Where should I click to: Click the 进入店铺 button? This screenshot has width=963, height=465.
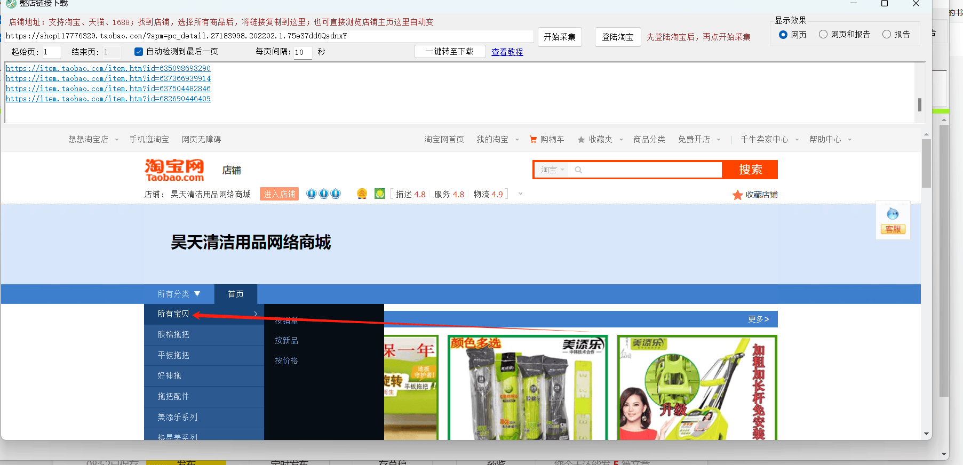[279, 194]
